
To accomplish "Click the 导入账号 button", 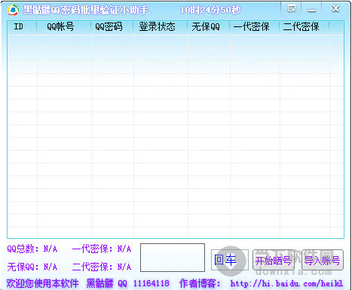I will click(323, 260).
